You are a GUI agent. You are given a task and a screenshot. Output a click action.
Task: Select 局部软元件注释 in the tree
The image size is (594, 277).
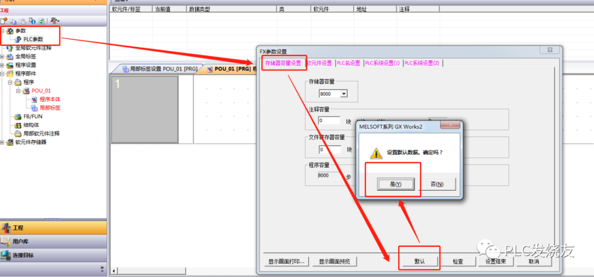tap(41, 134)
